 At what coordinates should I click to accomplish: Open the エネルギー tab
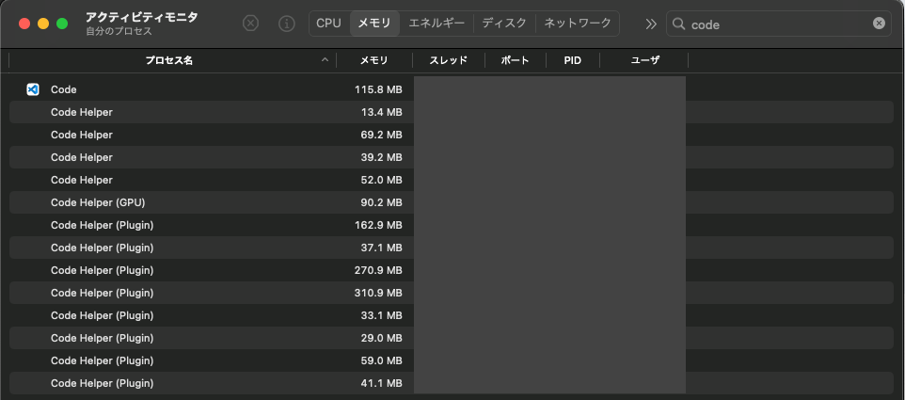(x=437, y=24)
